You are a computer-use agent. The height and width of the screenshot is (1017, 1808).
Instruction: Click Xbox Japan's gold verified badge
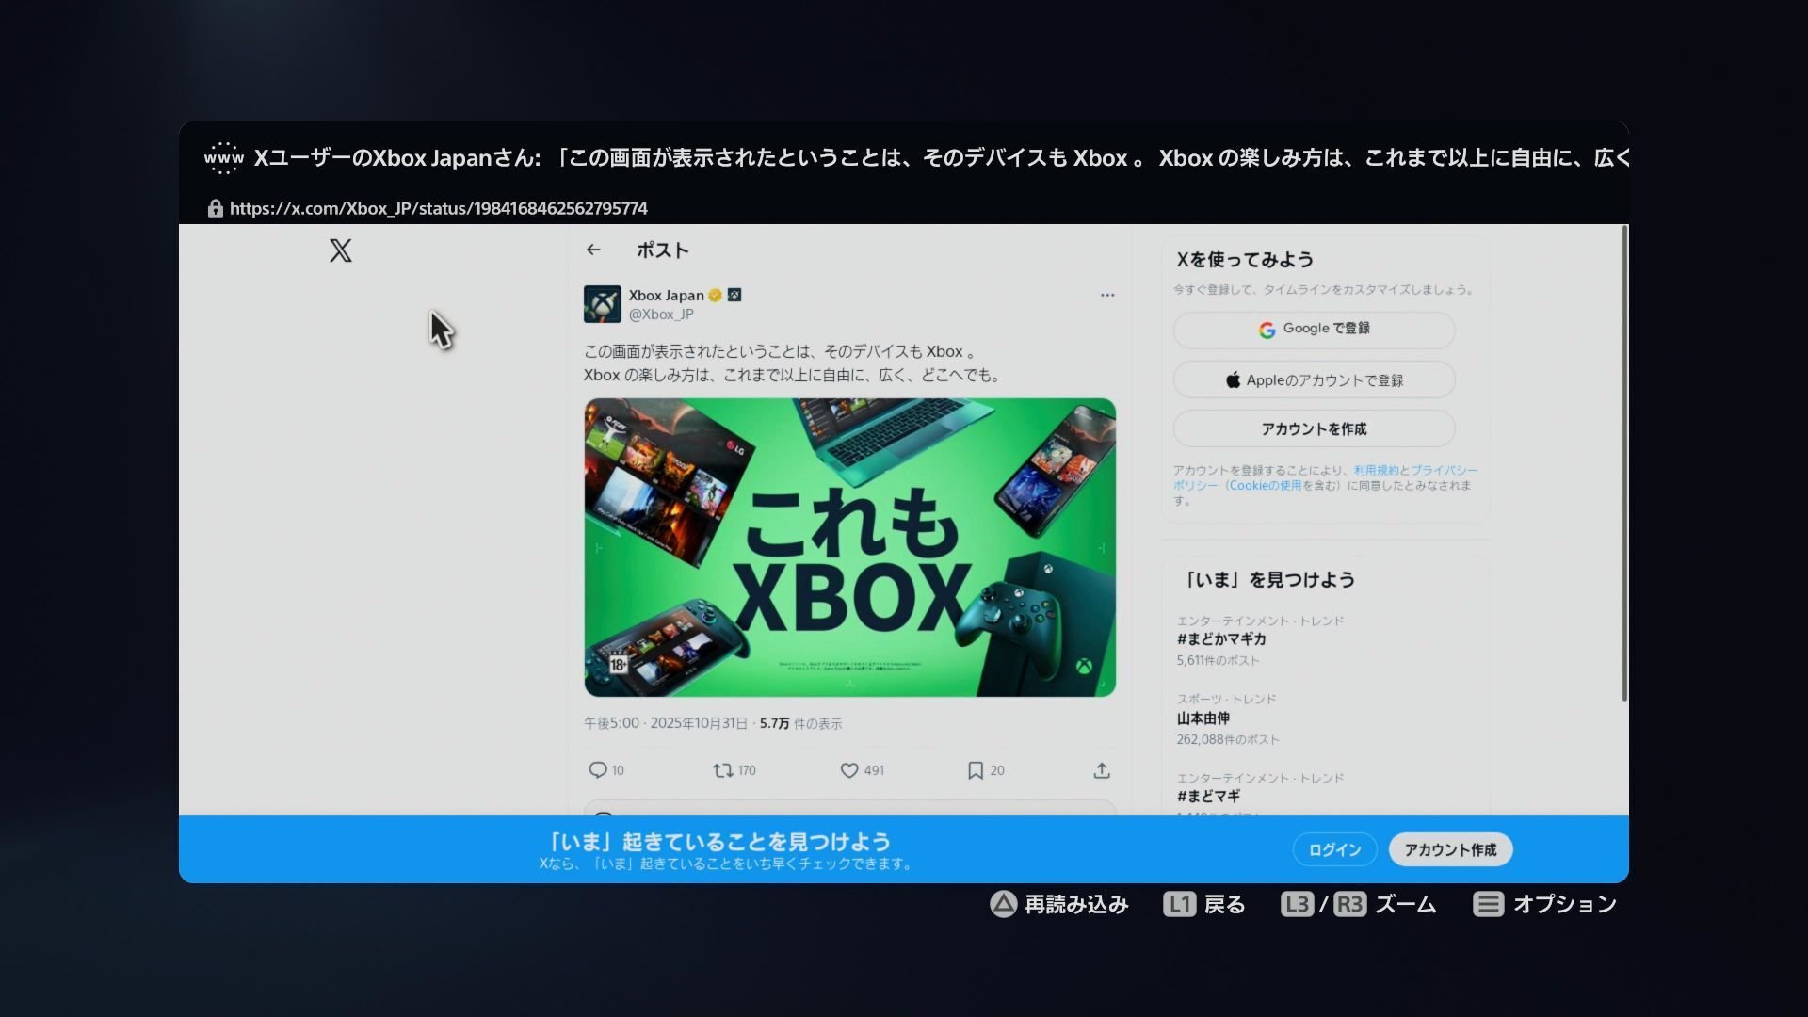click(x=714, y=294)
